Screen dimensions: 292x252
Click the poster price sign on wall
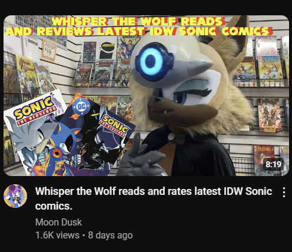(x=49, y=49)
